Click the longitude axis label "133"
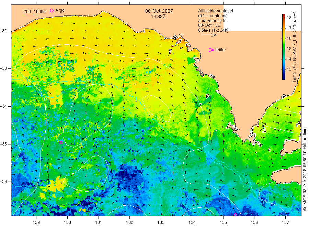Screen dimensions: 309x227 161,223
